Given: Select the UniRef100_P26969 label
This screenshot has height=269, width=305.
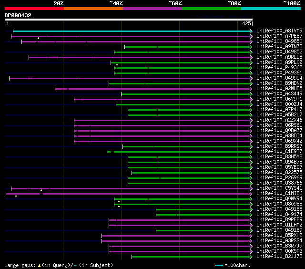Looking at the screenshot, I should pos(279,178).
